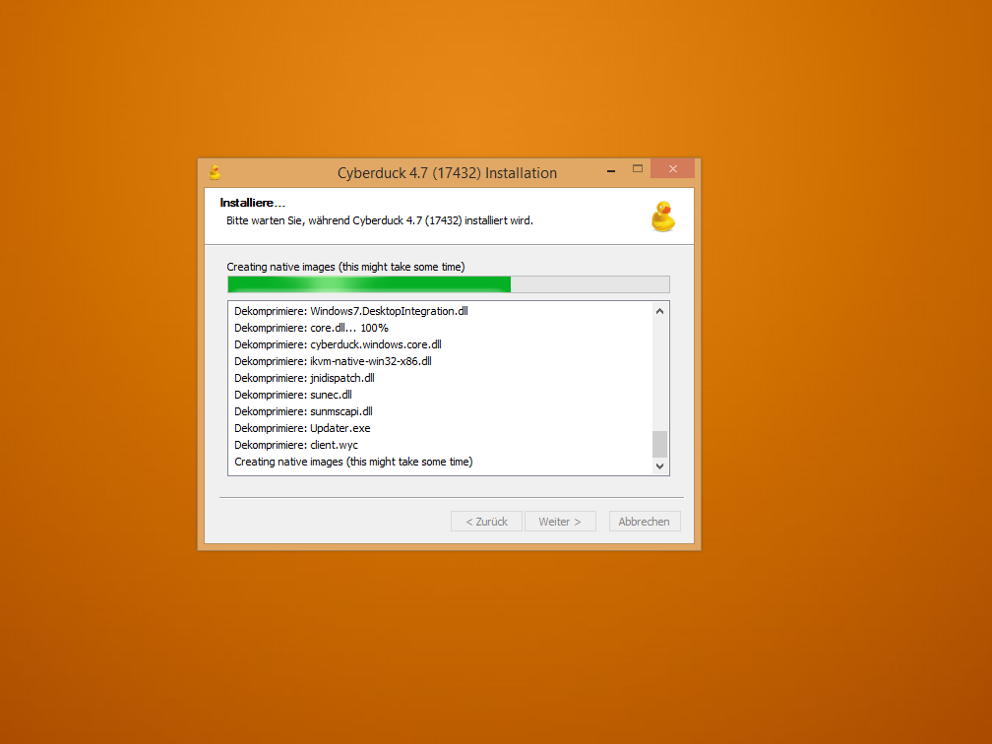Select the ikvm-native-win32-x86.dll log entry
992x744 pixels.
pyautogui.click(x=333, y=361)
